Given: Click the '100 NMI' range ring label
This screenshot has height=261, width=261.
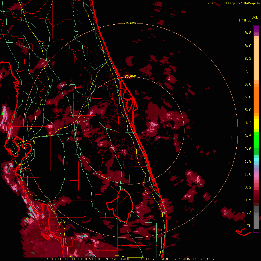Looking at the screenshot, I should pos(130,23).
